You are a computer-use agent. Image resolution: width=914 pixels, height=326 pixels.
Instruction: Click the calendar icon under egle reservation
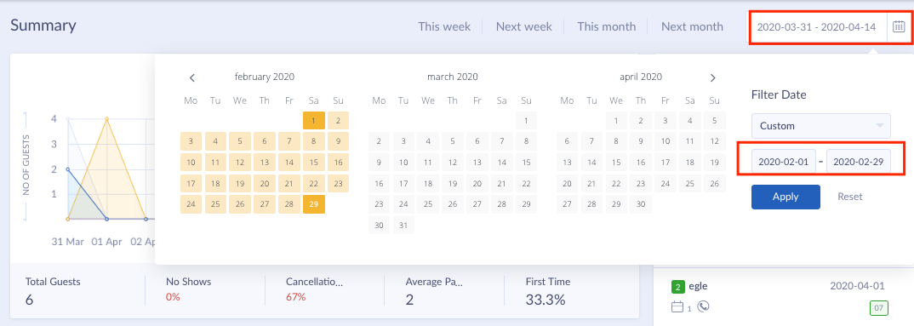click(677, 306)
